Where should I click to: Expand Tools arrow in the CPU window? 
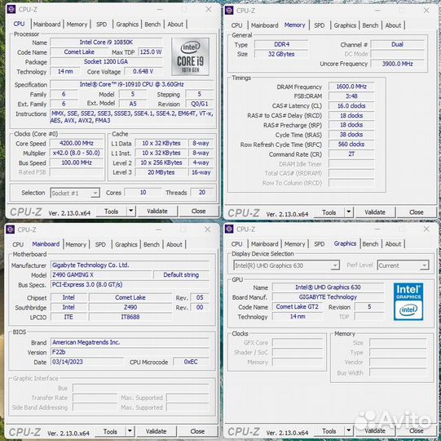pos(130,211)
